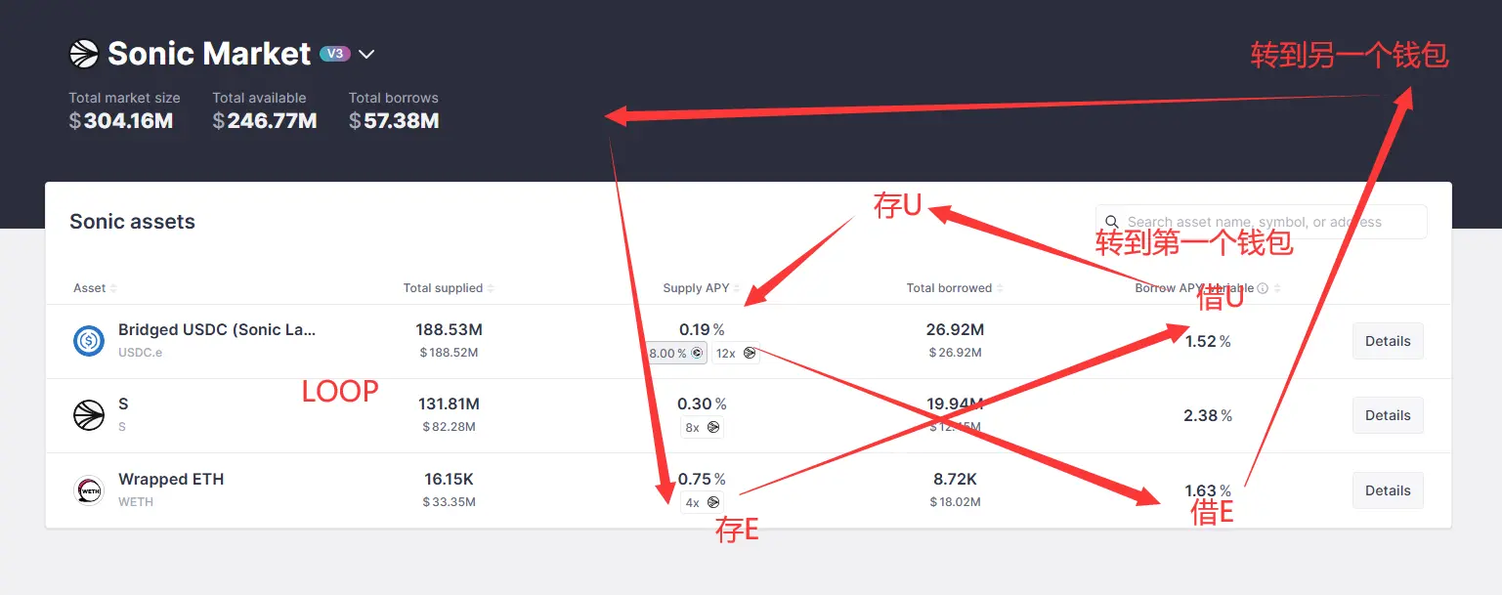Sort by Total borrowed column

tap(955, 288)
